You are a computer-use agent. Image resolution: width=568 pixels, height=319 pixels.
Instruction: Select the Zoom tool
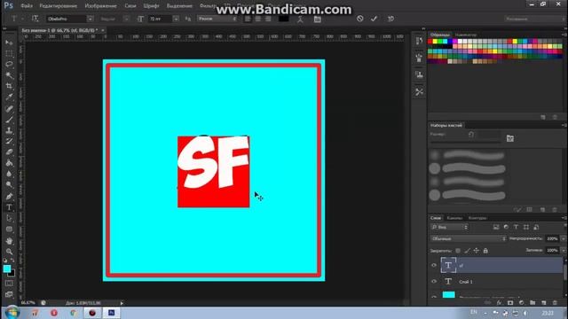click(9, 252)
